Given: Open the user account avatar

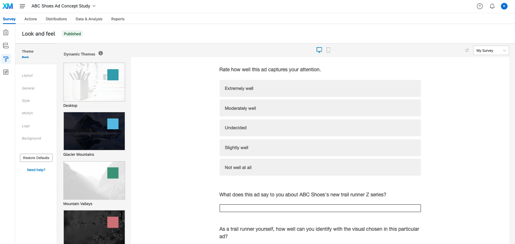Looking at the screenshot, I should pyautogui.click(x=504, y=6).
